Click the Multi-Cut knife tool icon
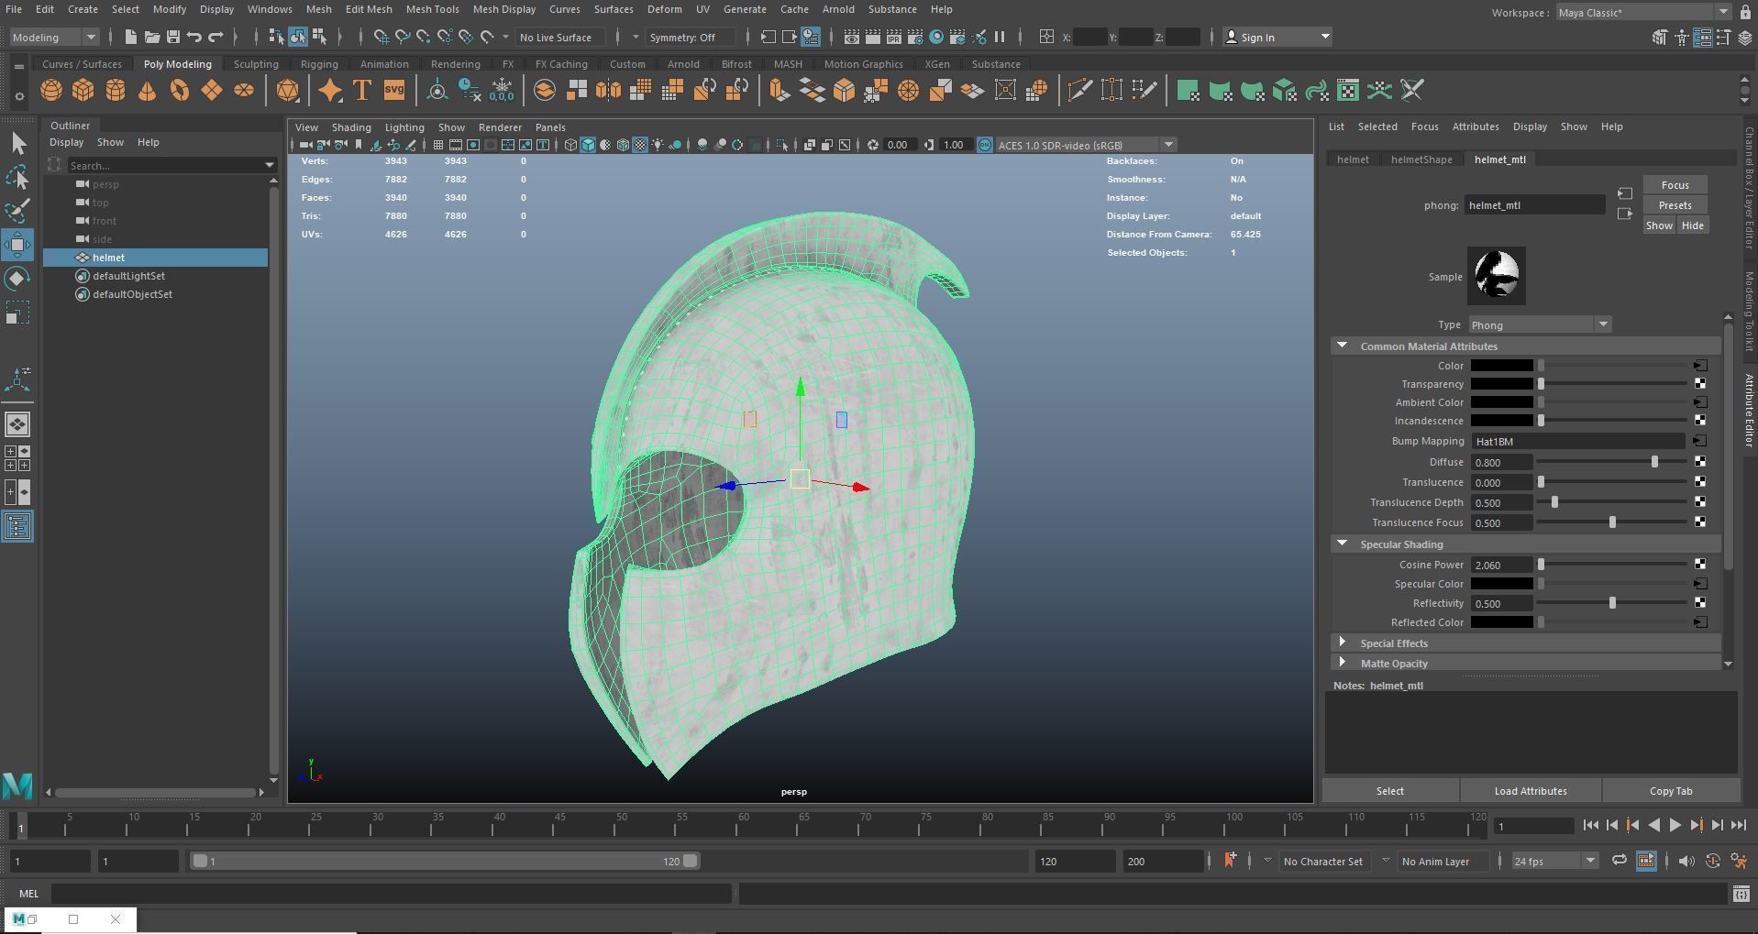 click(x=1080, y=90)
